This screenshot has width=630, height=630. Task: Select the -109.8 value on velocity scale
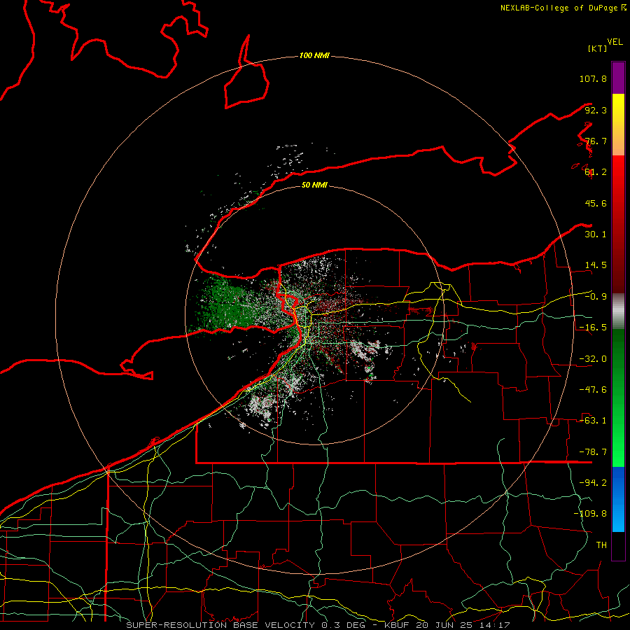pyautogui.click(x=590, y=514)
